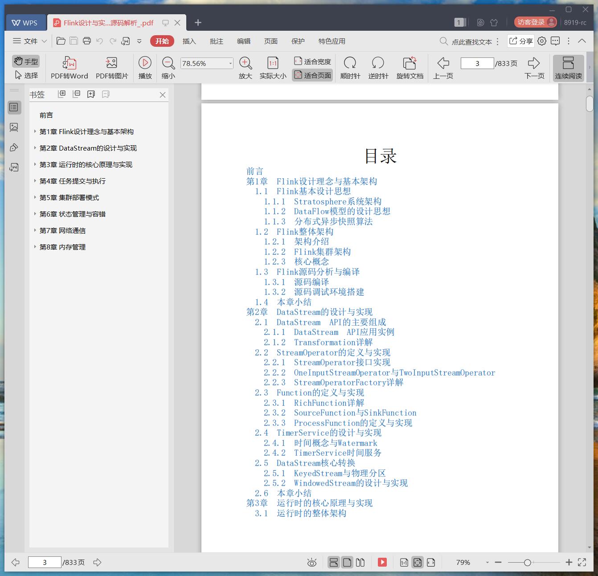Click 访客登录 guest login button
The height and width of the screenshot is (576, 598).
536,22
